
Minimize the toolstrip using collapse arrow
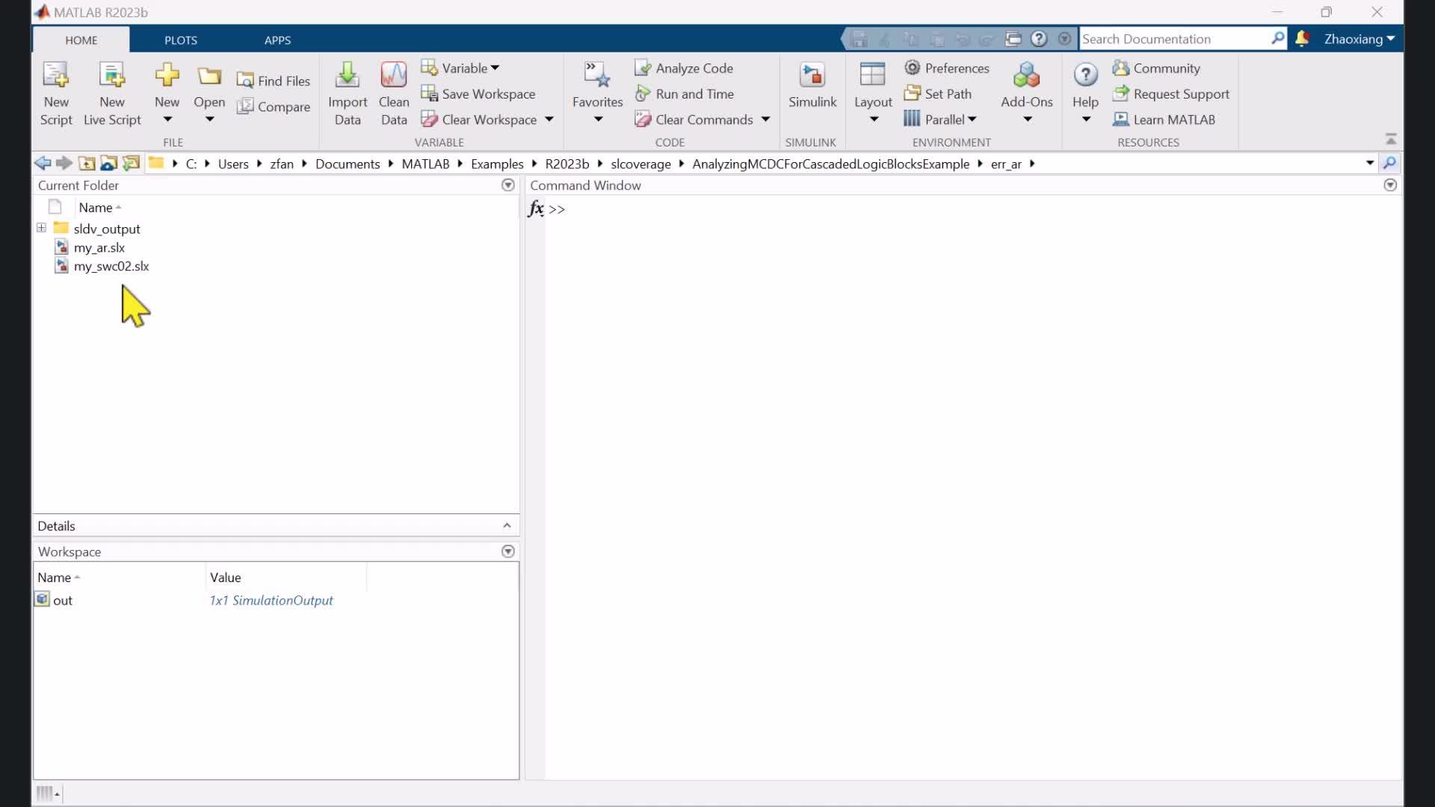[1391, 140]
